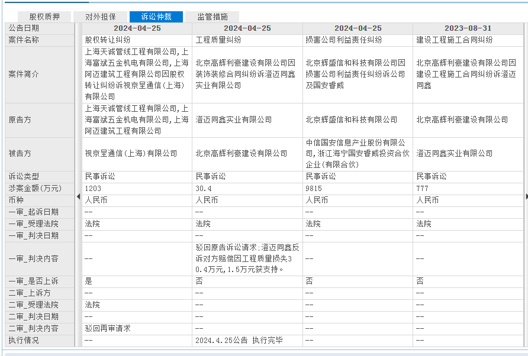Image resolution: width=528 pixels, height=356 pixels.
Task: Click the 建设工程施工合同纠纷 case name cell
Action: point(468,40)
